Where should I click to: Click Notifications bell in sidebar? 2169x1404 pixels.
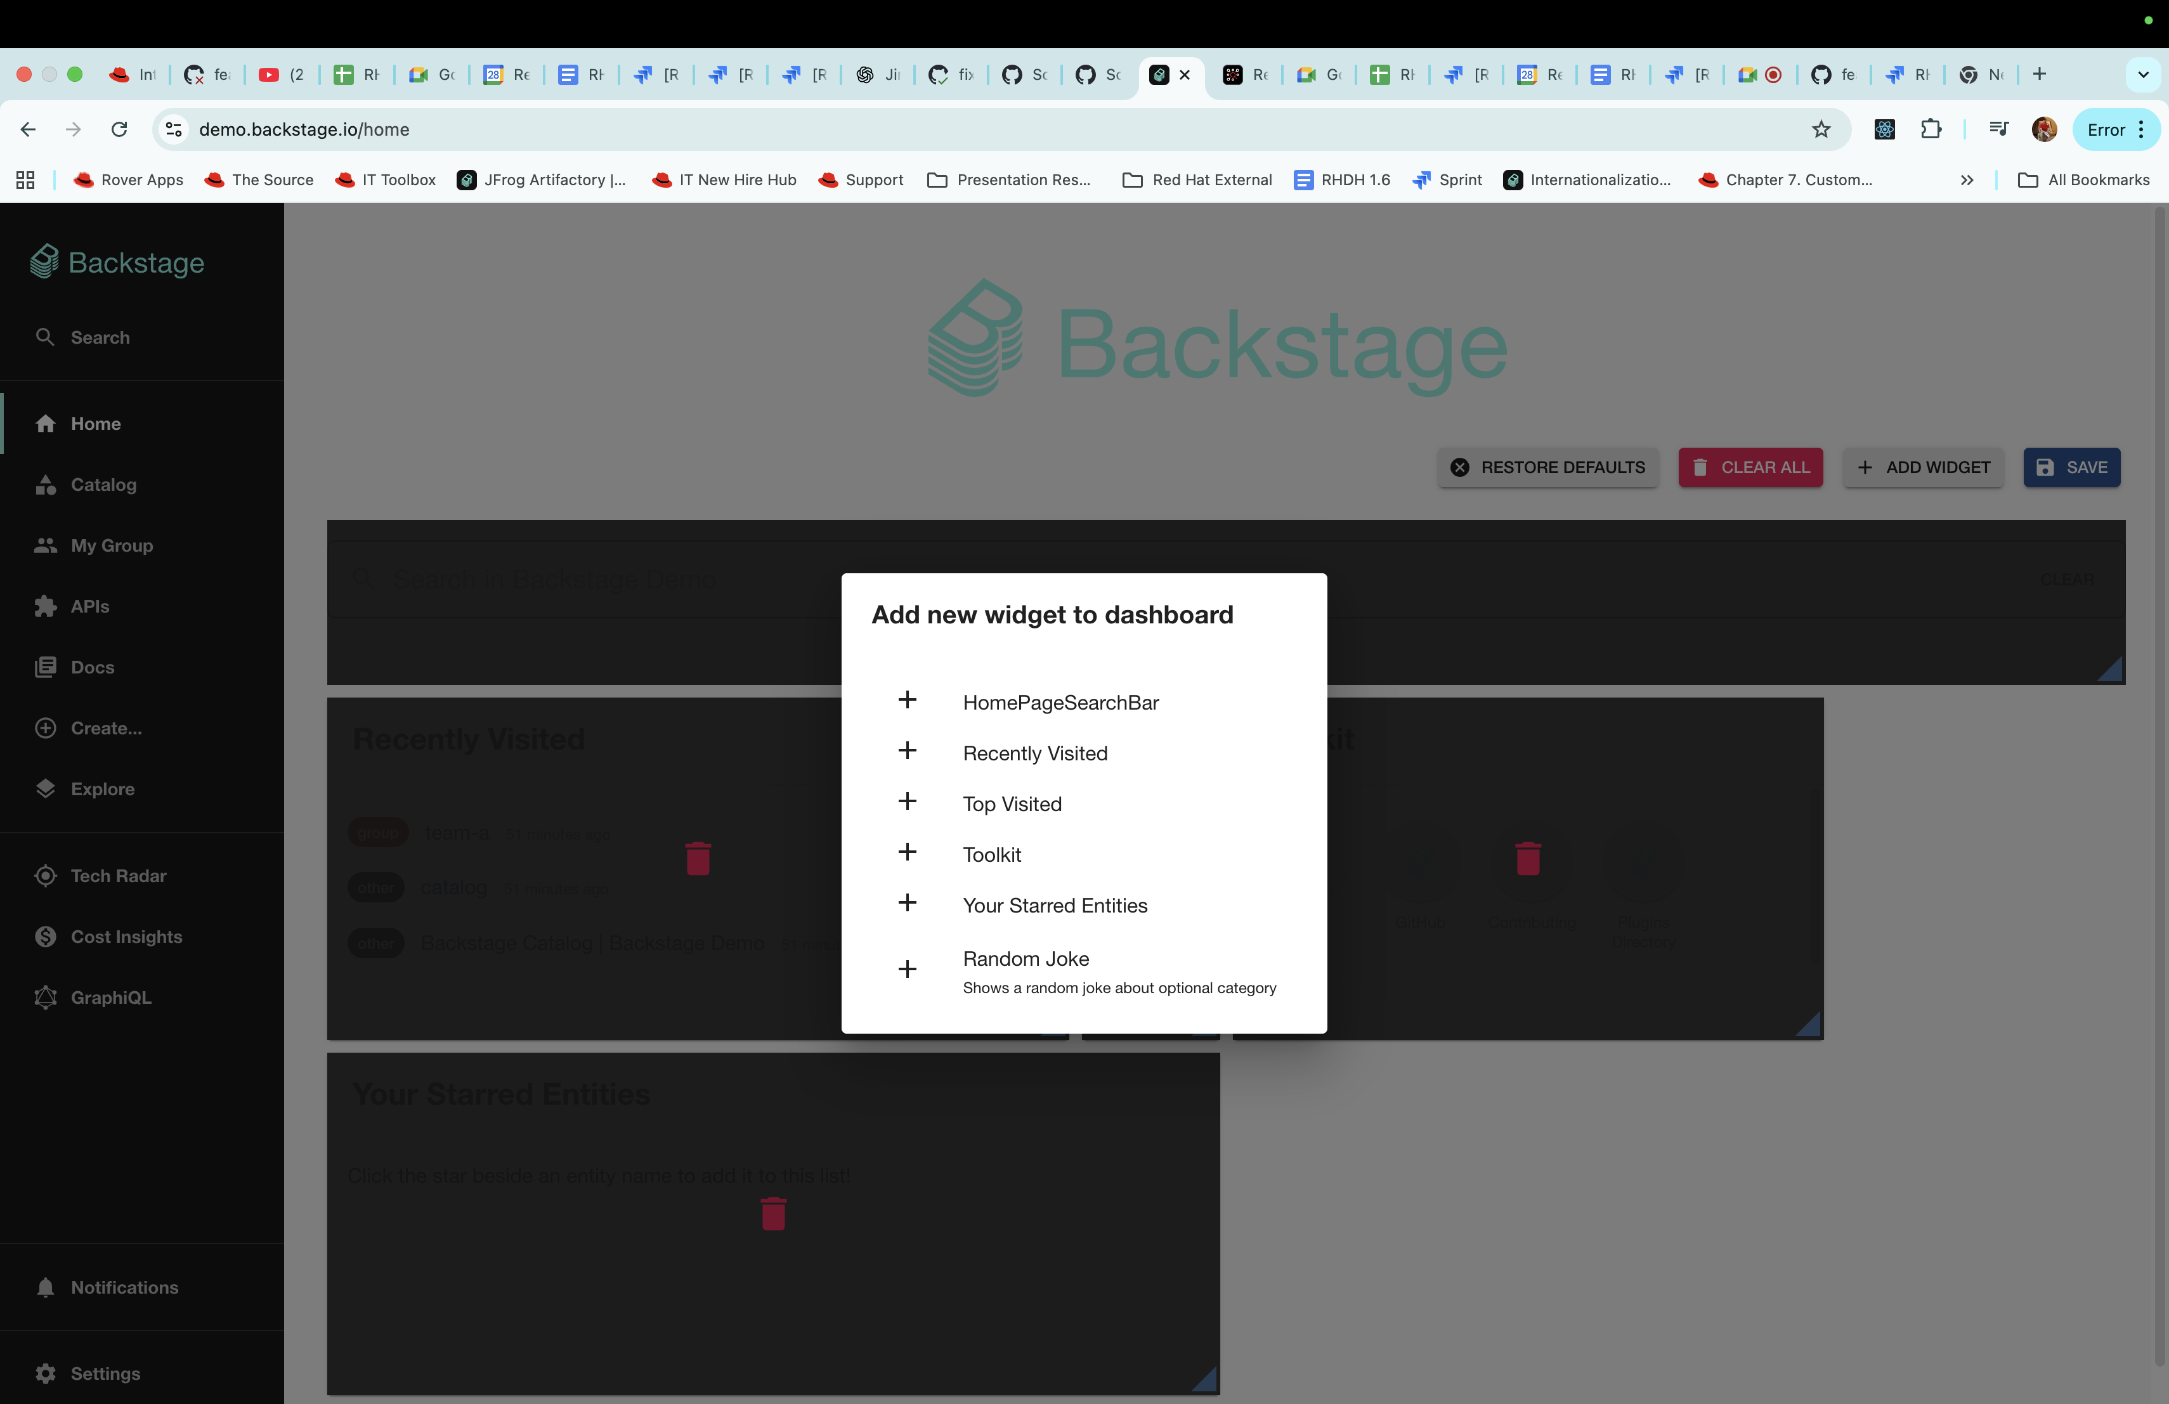[x=46, y=1287]
